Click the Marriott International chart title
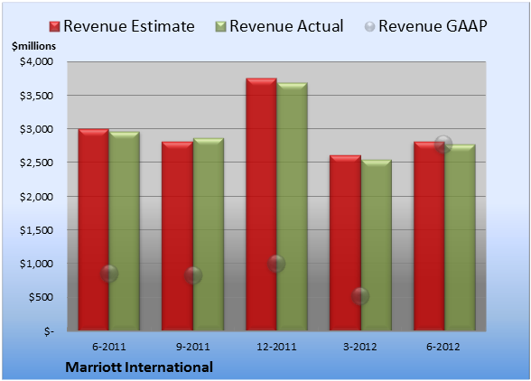This screenshot has width=531, height=381. point(139,367)
